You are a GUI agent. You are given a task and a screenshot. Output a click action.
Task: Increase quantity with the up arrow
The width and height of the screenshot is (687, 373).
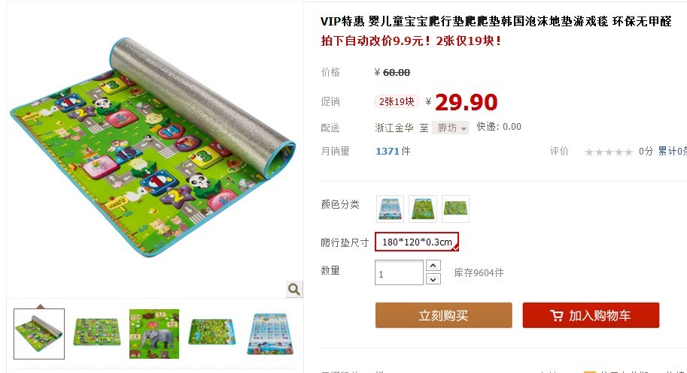433,266
